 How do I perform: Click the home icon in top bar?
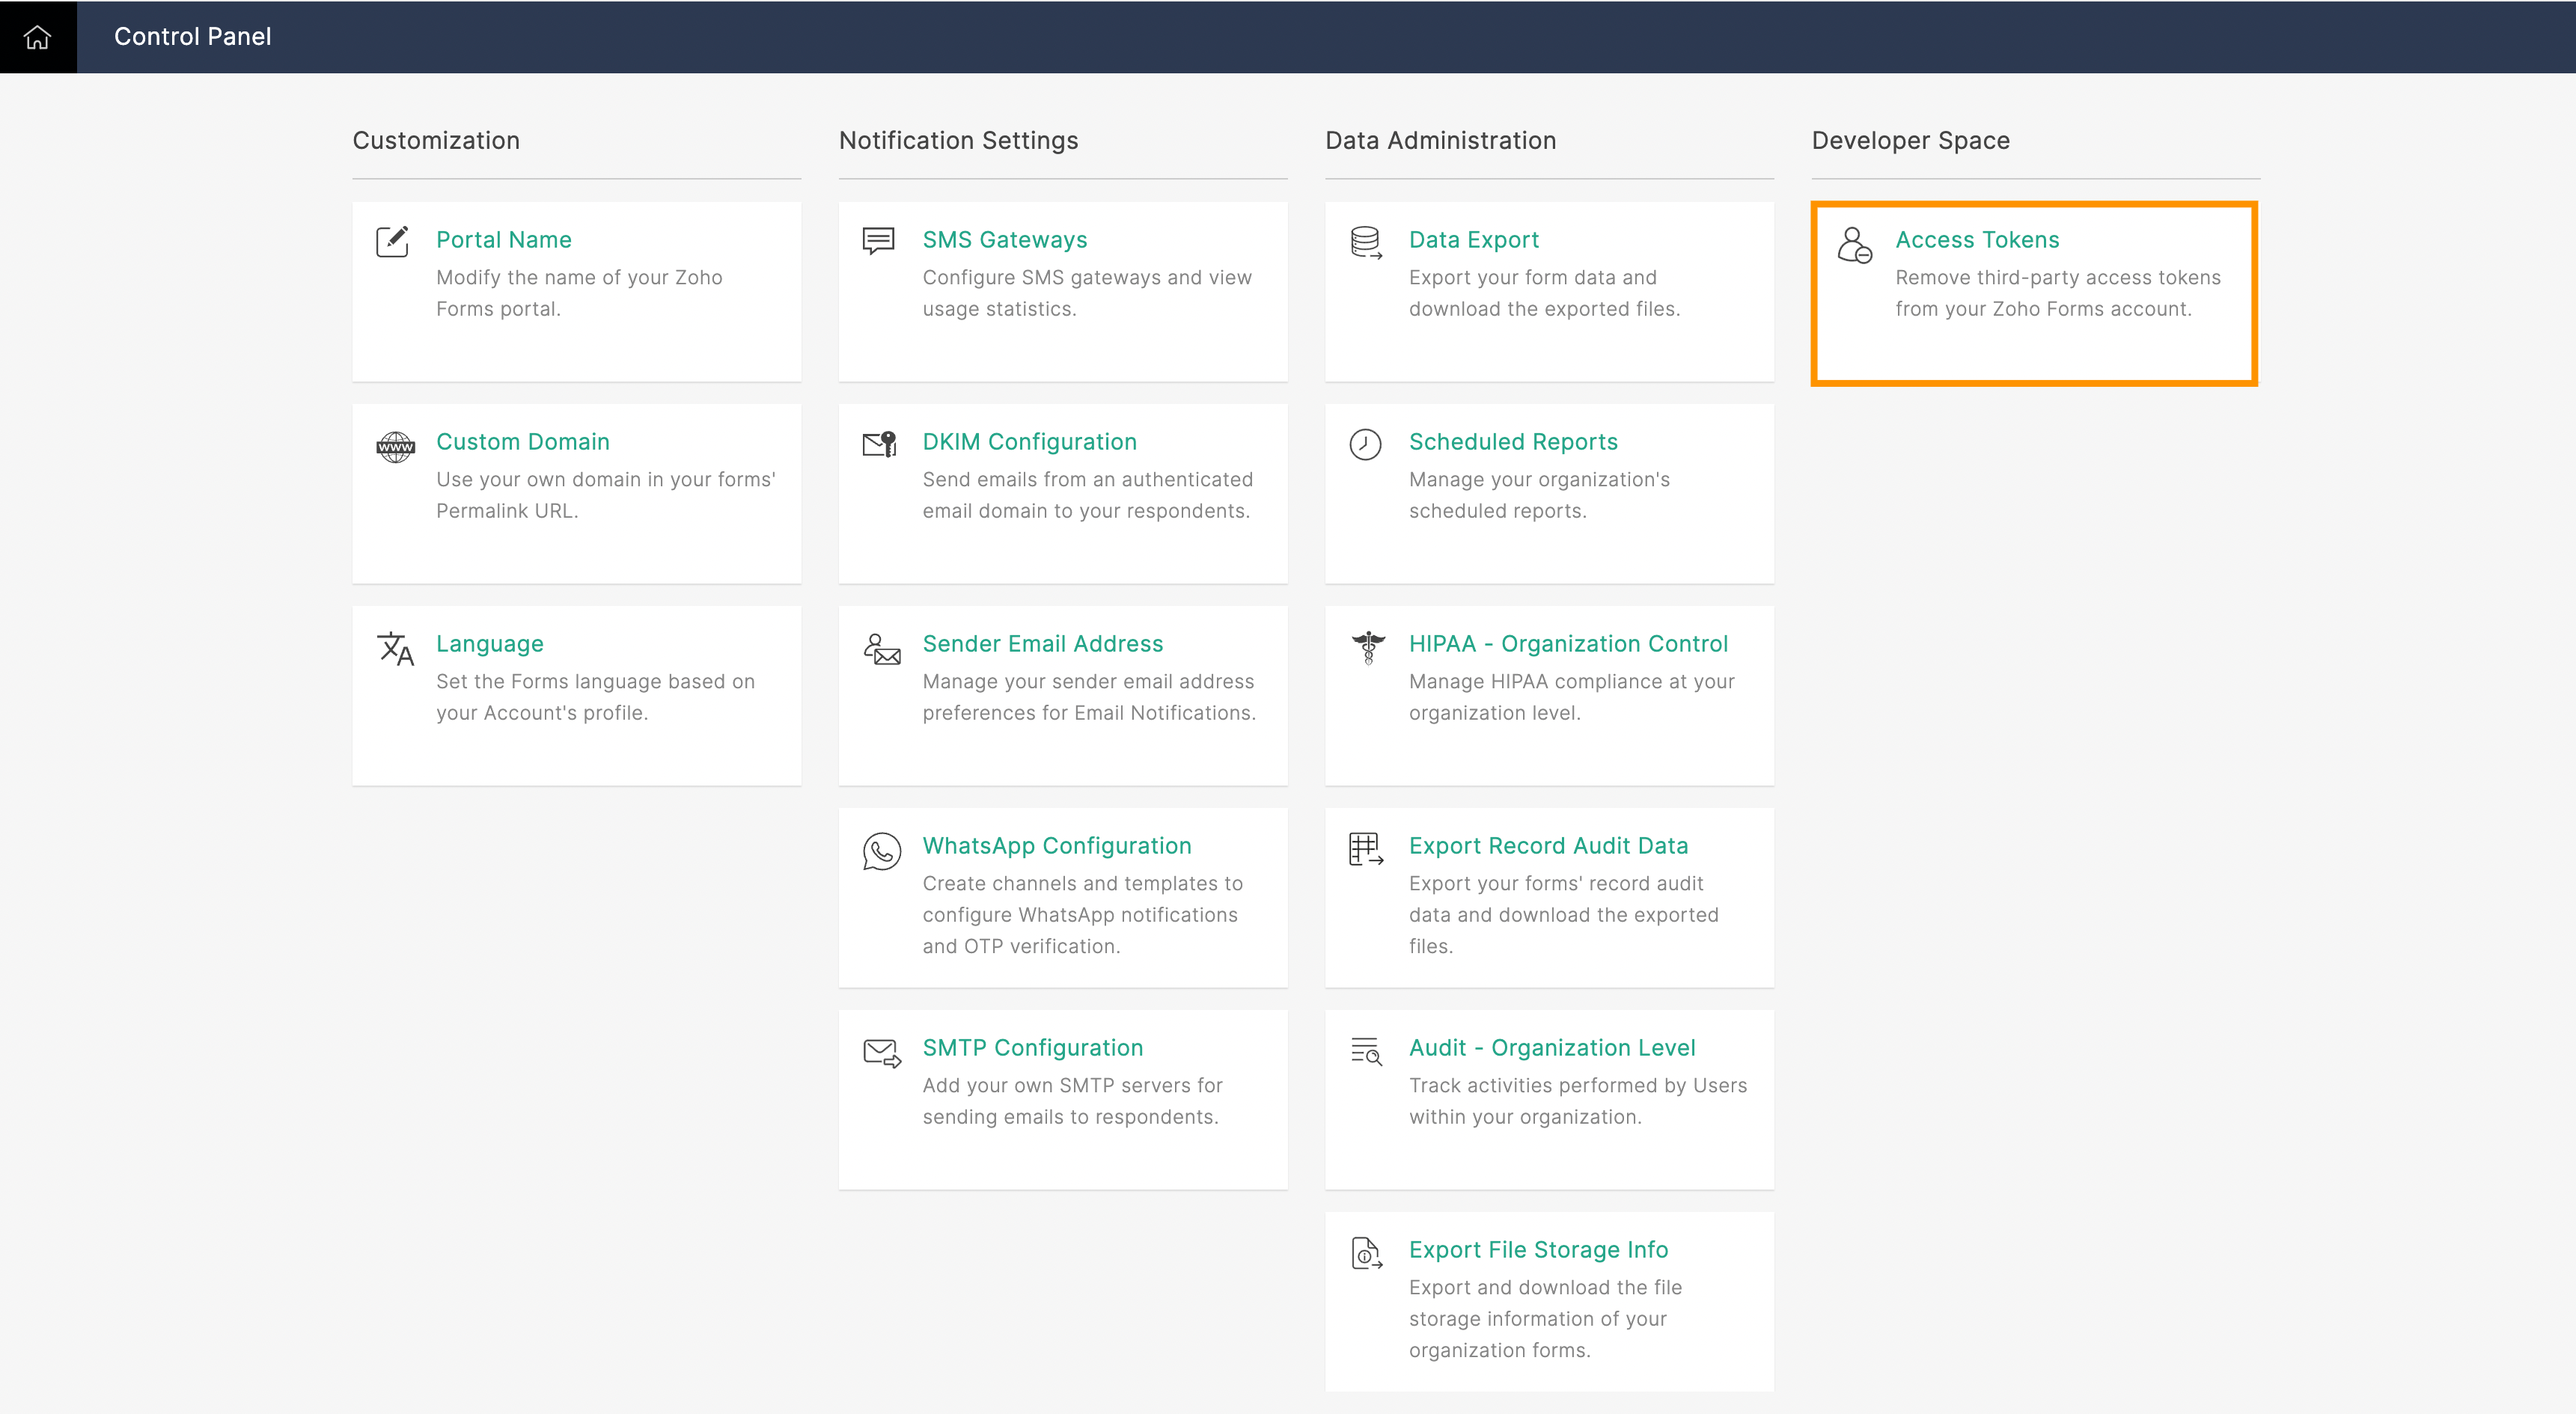click(x=38, y=37)
